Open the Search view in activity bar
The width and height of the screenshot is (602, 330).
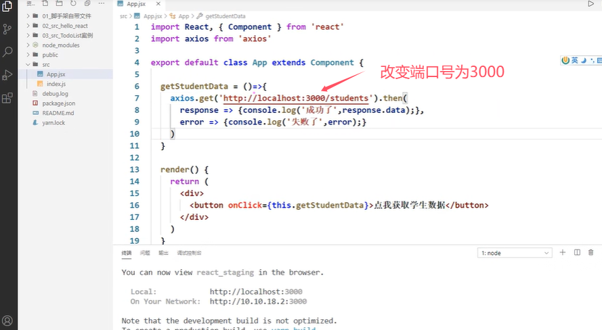7,52
